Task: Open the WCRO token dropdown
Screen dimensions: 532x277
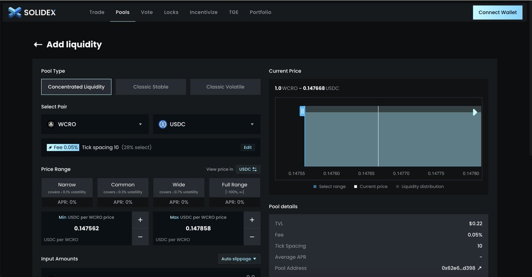Action: coord(95,125)
